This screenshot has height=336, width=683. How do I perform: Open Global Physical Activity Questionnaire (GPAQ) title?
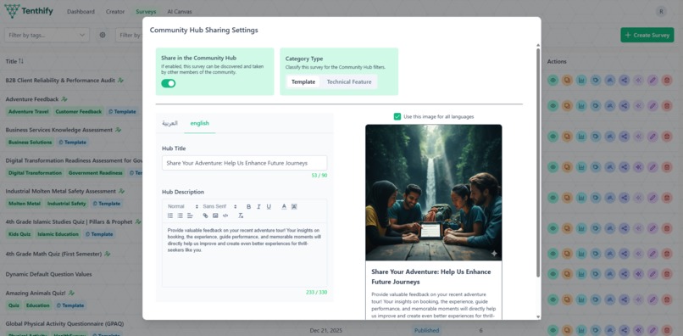65,324
